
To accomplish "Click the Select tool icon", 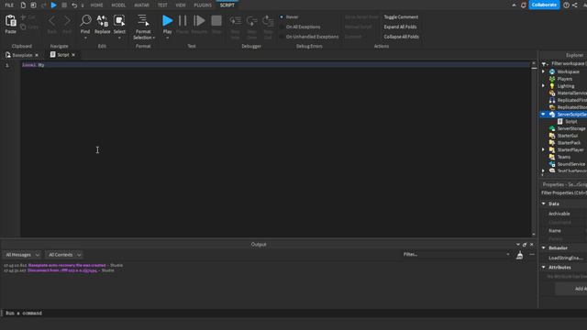I will tap(119, 21).
